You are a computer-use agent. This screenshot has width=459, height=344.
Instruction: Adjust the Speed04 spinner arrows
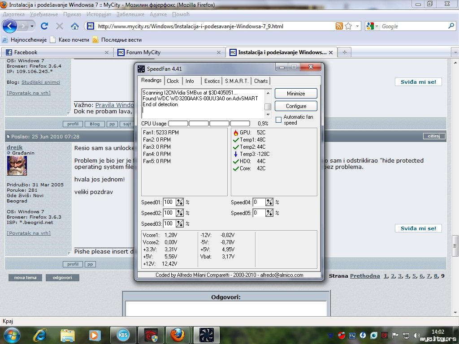point(269,202)
